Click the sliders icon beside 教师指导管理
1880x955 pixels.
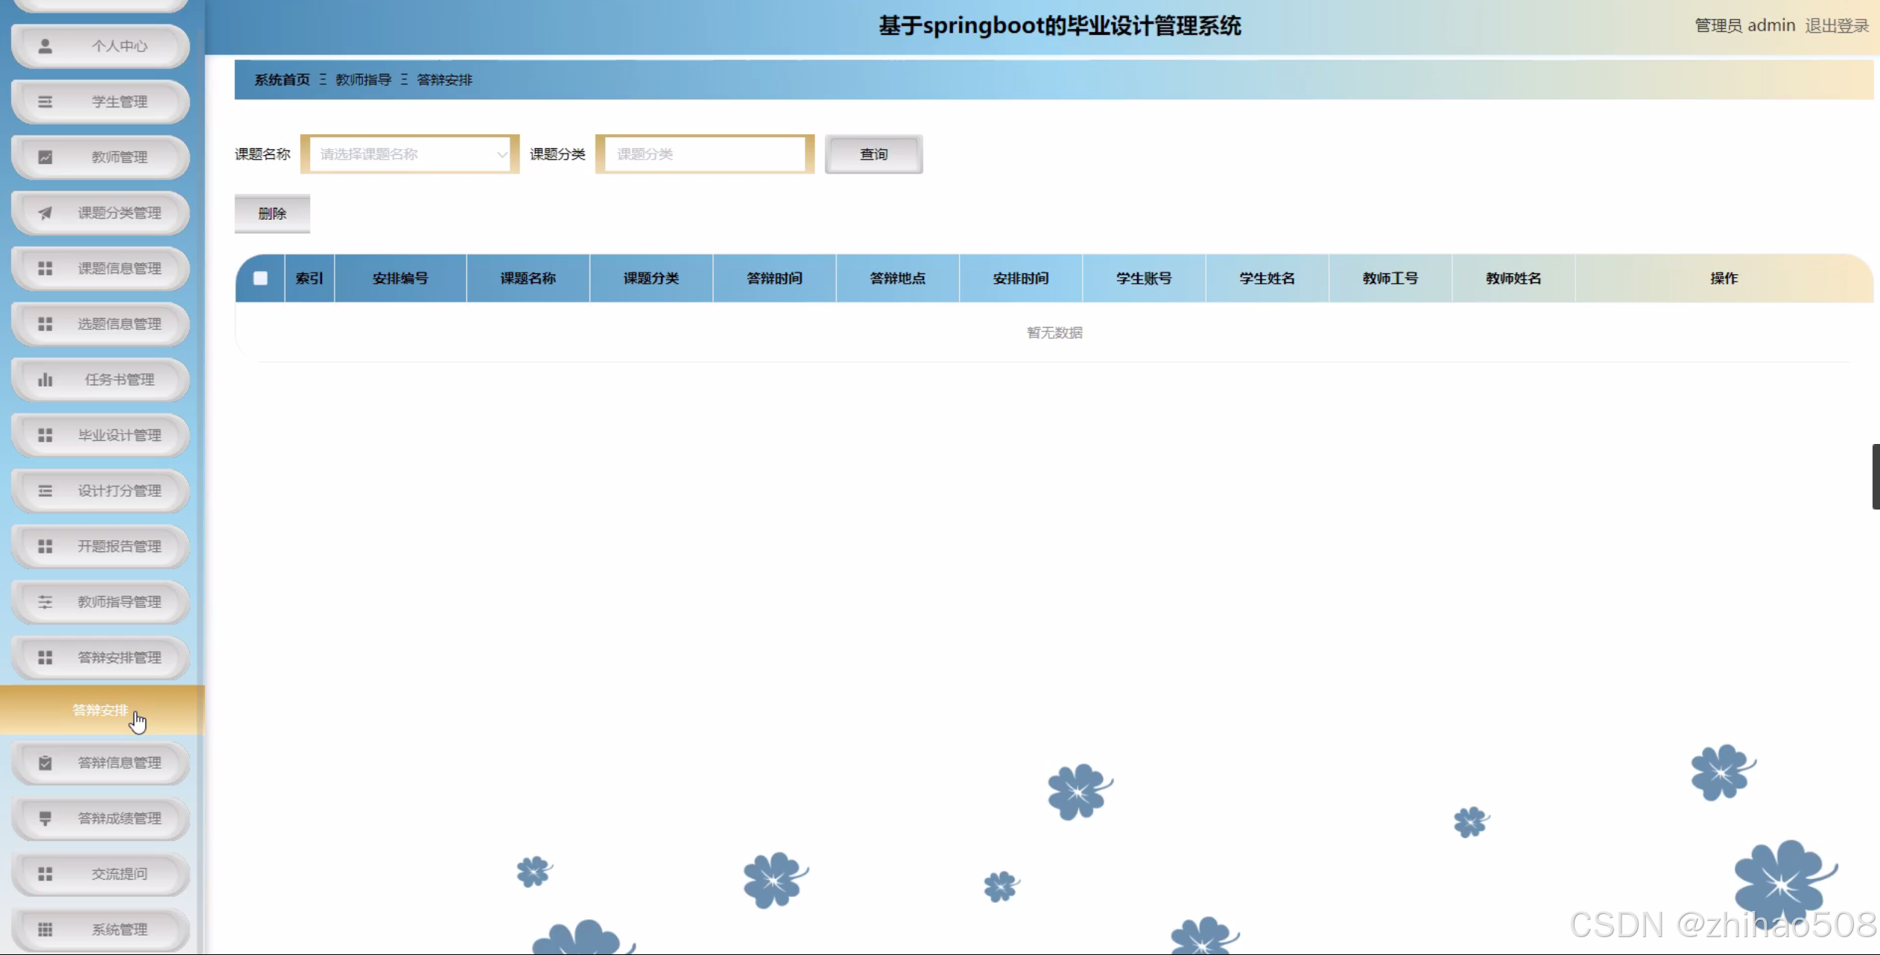(x=45, y=602)
